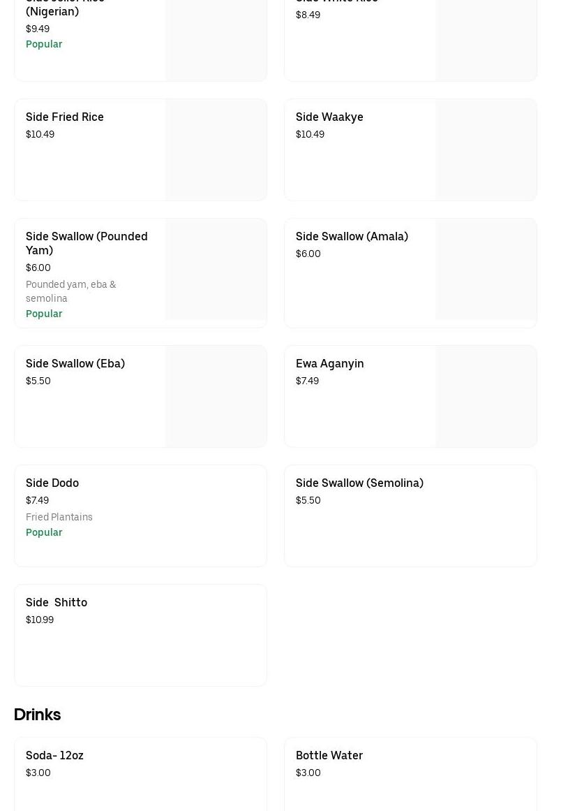Open the Side Swallow (Eba) image placeholder
This screenshot has width=561, height=811.
[216, 396]
